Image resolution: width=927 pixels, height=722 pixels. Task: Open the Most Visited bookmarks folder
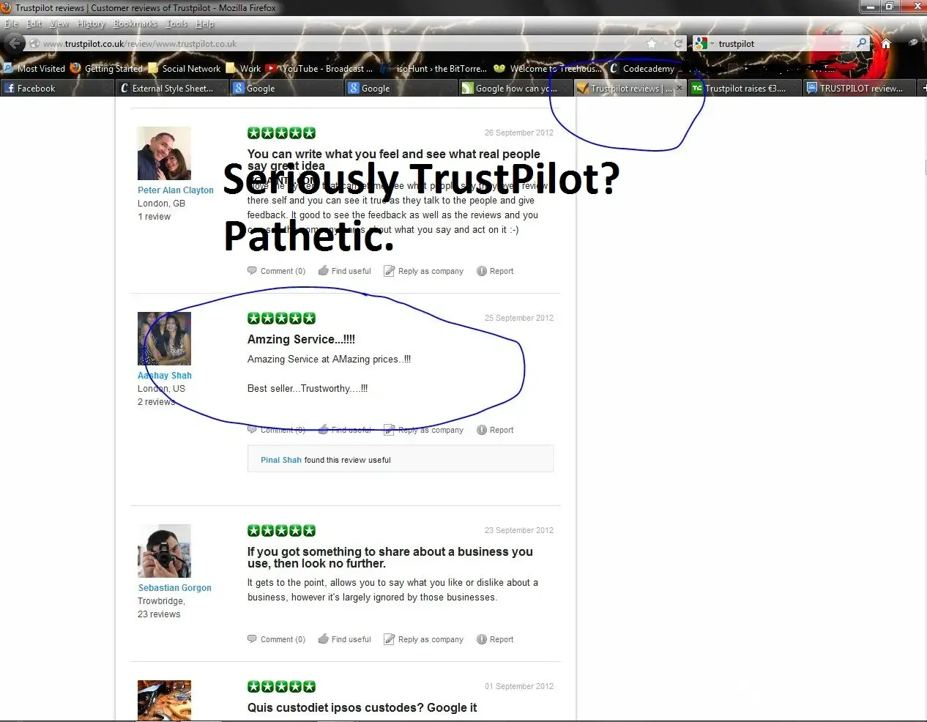[34, 69]
